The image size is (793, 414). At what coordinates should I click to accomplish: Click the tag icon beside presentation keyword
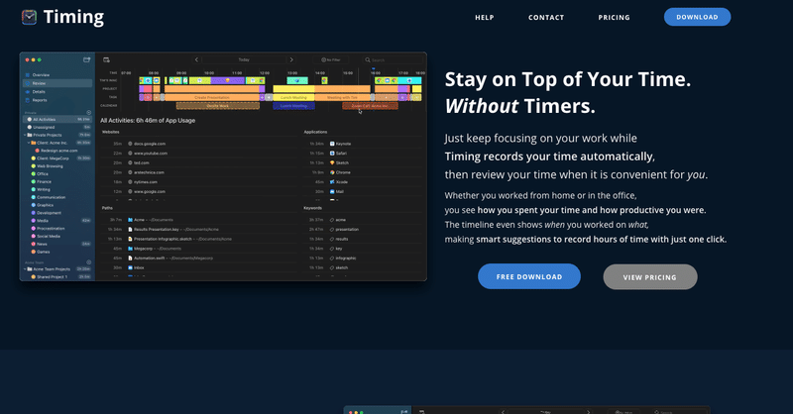pos(332,230)
